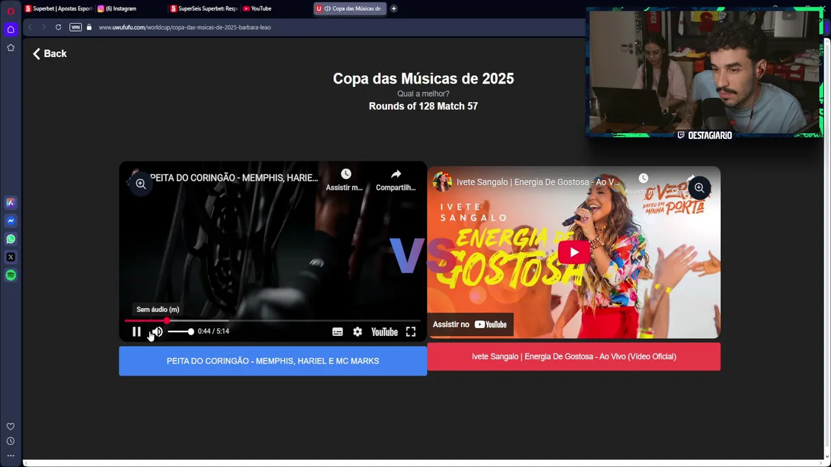Toggle the VPN badge
The height and width of the screenshot is (467, 831).
pos(75,27)
